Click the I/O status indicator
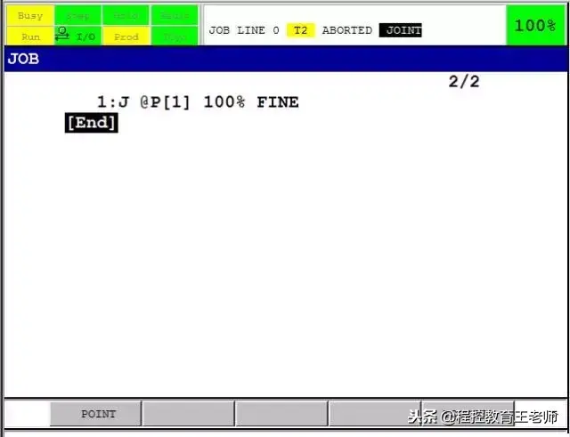 pos(77,36)
